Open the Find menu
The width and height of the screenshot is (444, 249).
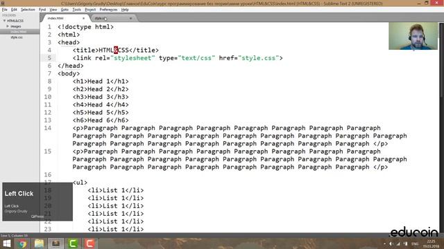click(42, 10)
